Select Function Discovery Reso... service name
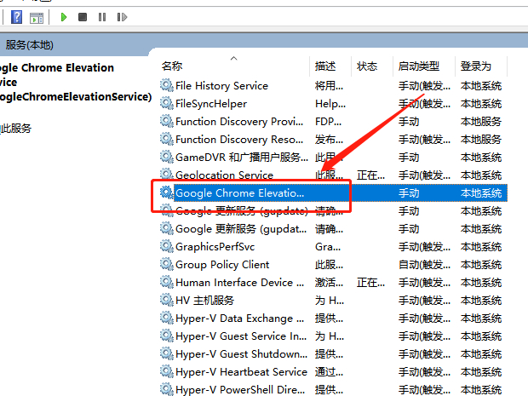Image resolution: width=528 pixels, height=396 pixels. 239,140
